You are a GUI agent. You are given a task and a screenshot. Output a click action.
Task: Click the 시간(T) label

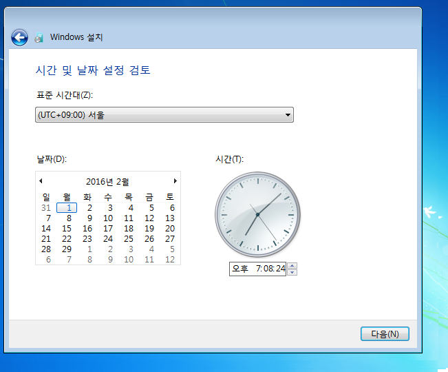229,159
